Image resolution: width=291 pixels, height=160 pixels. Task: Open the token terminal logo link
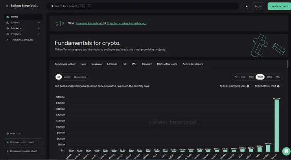24,6
